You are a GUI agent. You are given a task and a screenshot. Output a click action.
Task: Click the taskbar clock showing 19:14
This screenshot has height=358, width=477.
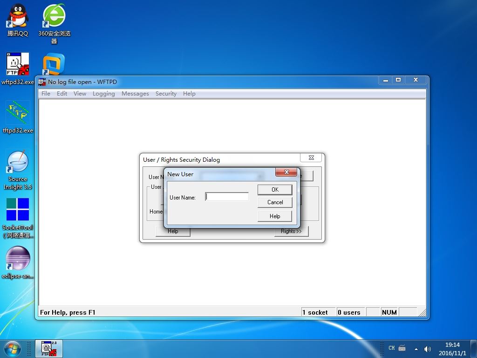(452, 349)
